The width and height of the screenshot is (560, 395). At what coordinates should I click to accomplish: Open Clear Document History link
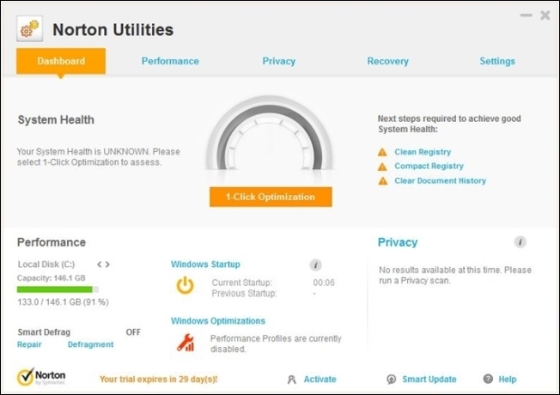click(x=440, y=180)
